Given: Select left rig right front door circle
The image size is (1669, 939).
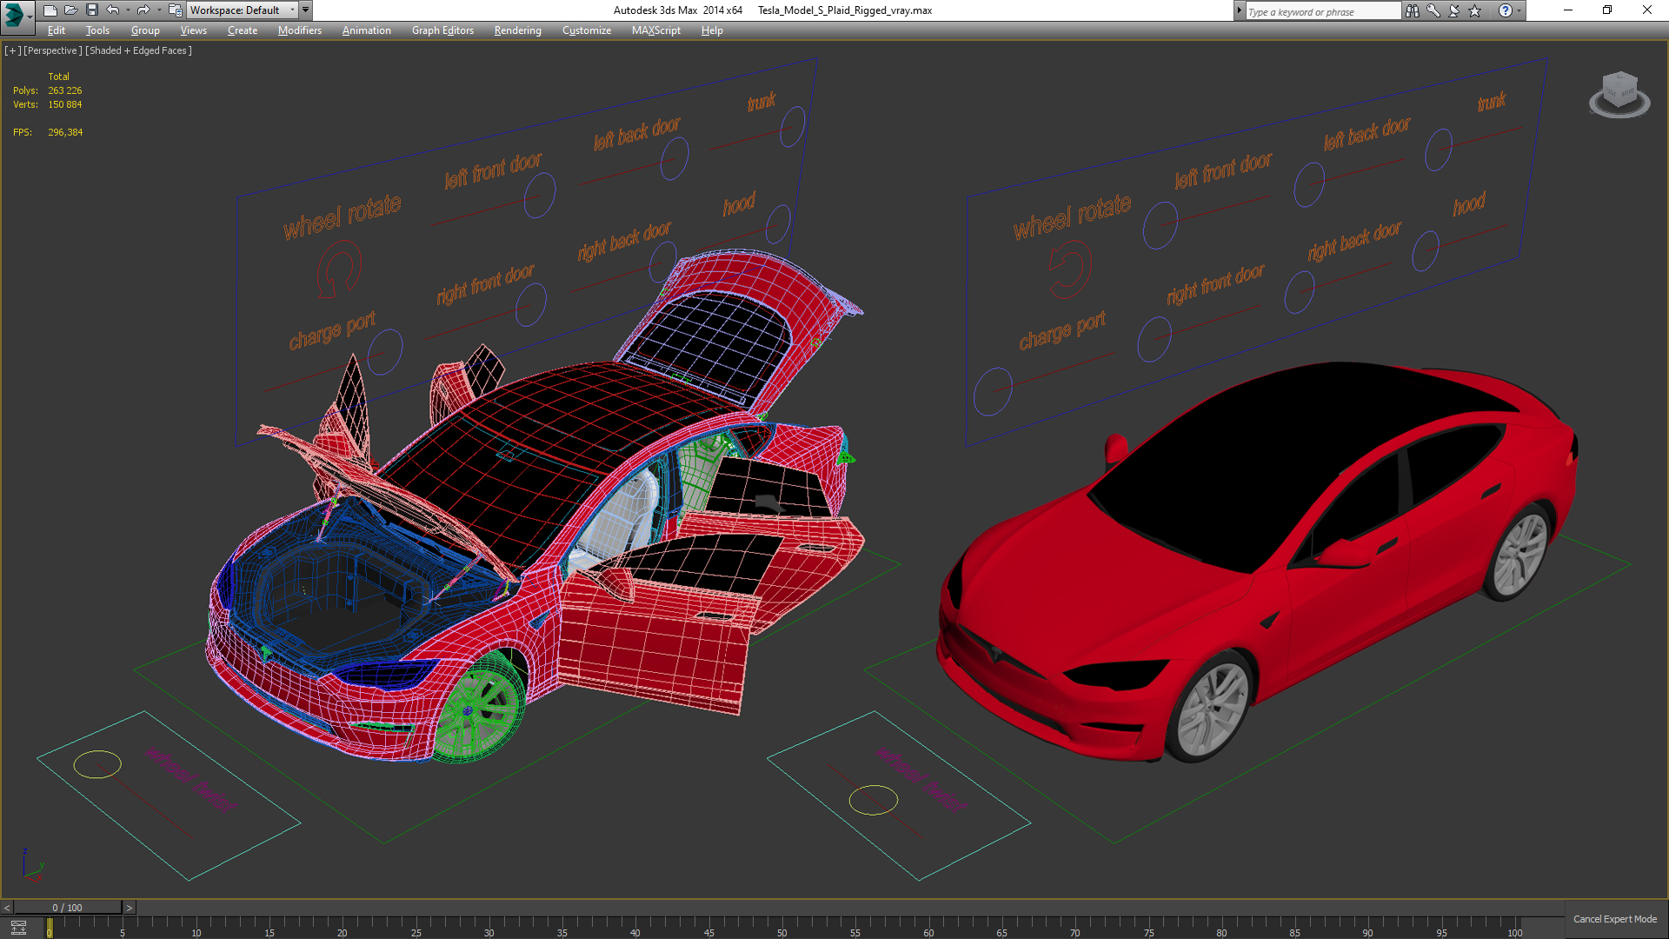Looking at the screenshot, I should click(530, 304).
